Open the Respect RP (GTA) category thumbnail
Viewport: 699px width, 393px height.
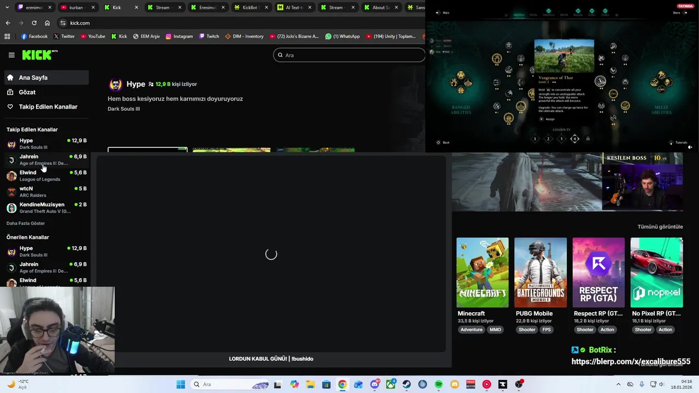599,272
